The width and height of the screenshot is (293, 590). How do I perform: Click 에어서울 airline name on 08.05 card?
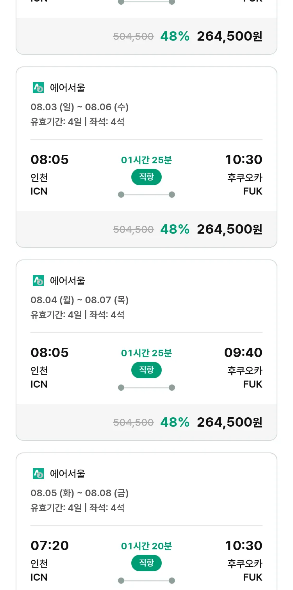click(67, 474)
